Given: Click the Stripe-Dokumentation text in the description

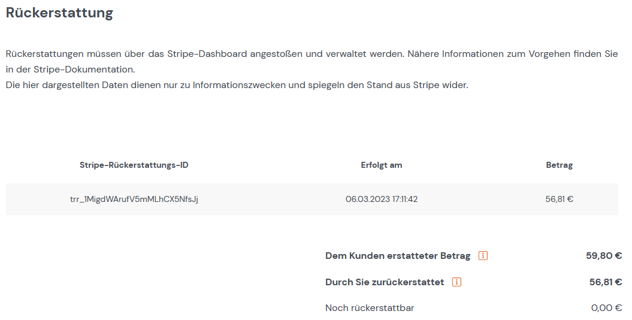Looking at the screenshot, I should 84,70.
